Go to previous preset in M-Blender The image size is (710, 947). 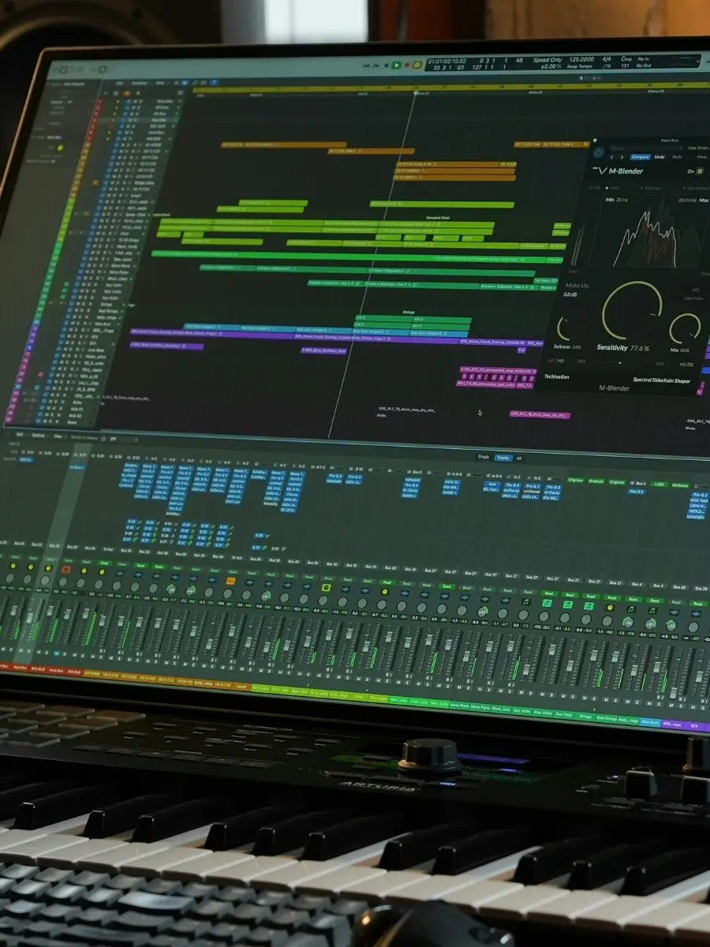[611, 157]
